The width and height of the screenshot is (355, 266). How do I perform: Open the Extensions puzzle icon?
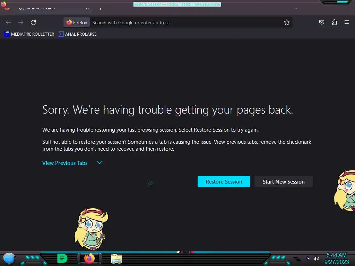(x=334, y=22)
